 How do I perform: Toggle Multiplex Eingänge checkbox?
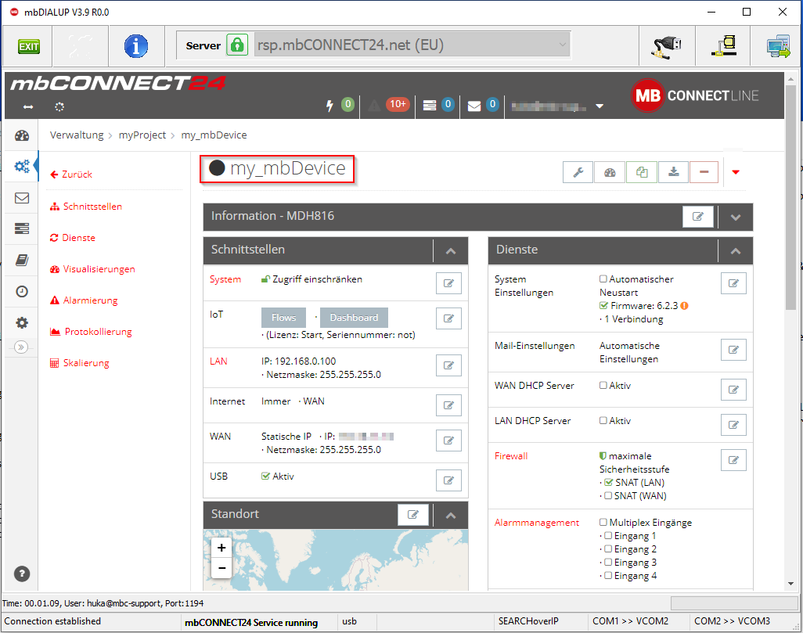[603, 523]
